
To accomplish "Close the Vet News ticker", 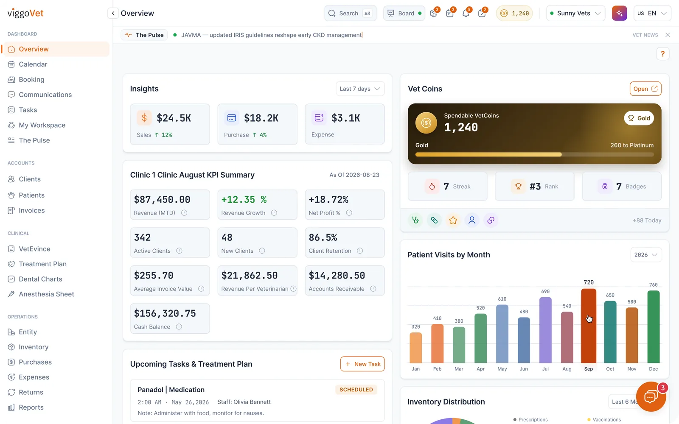I will tap(668, 35).
